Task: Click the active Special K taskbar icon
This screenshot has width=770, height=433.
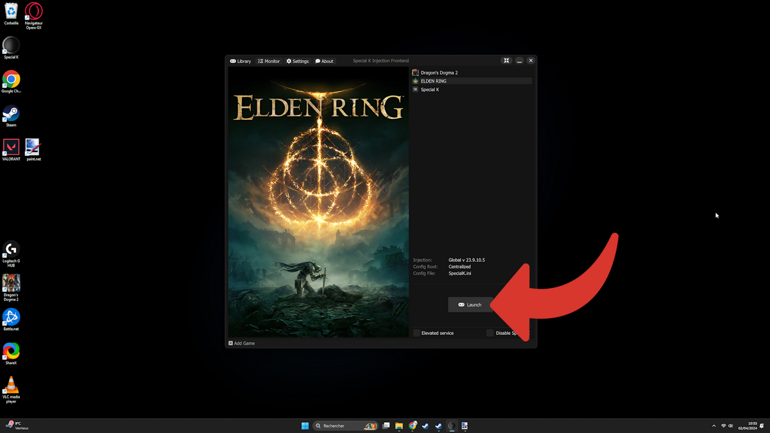Action: pyautogui.click(x=452, y=425)
